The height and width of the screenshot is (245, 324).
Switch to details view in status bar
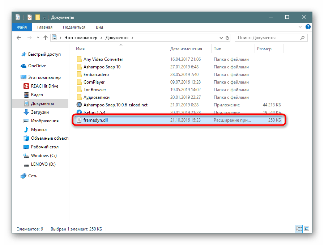(x=299, y=229)
